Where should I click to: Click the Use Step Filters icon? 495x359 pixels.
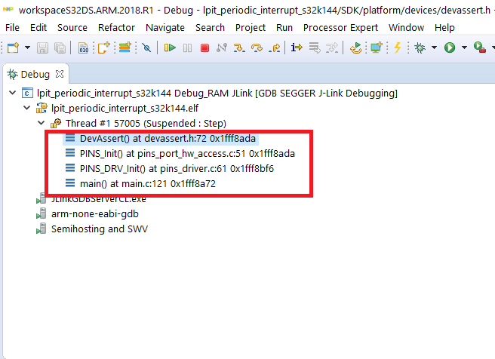click(x=332, y=48)
